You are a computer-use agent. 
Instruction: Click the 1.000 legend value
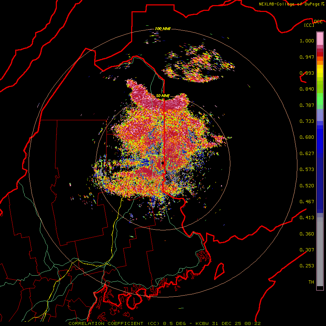click(x=307, y=41)
